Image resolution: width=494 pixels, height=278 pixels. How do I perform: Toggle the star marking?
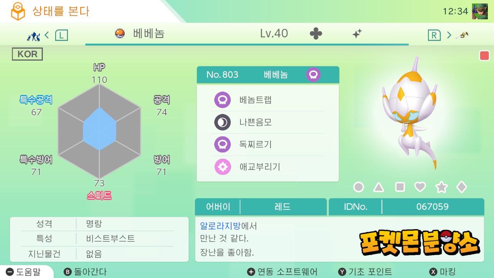pos(441,187)
